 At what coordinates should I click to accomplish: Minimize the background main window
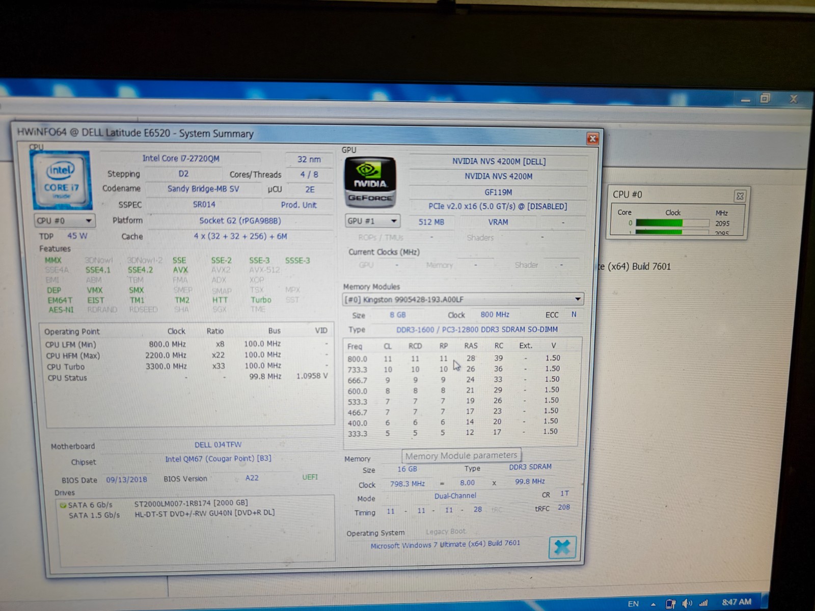point(745,100)
